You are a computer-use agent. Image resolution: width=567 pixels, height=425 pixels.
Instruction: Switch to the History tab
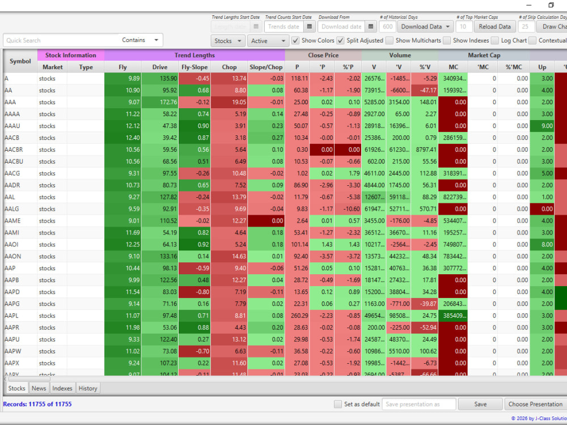(88, 388)
